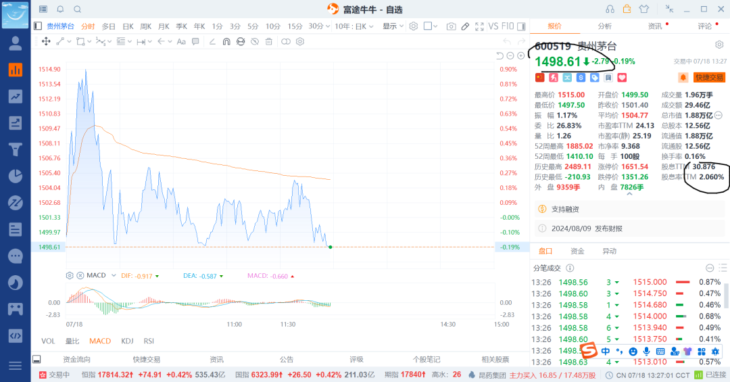
Task: Open the search magnifier in title bar
Action: [x=78, y=9]
